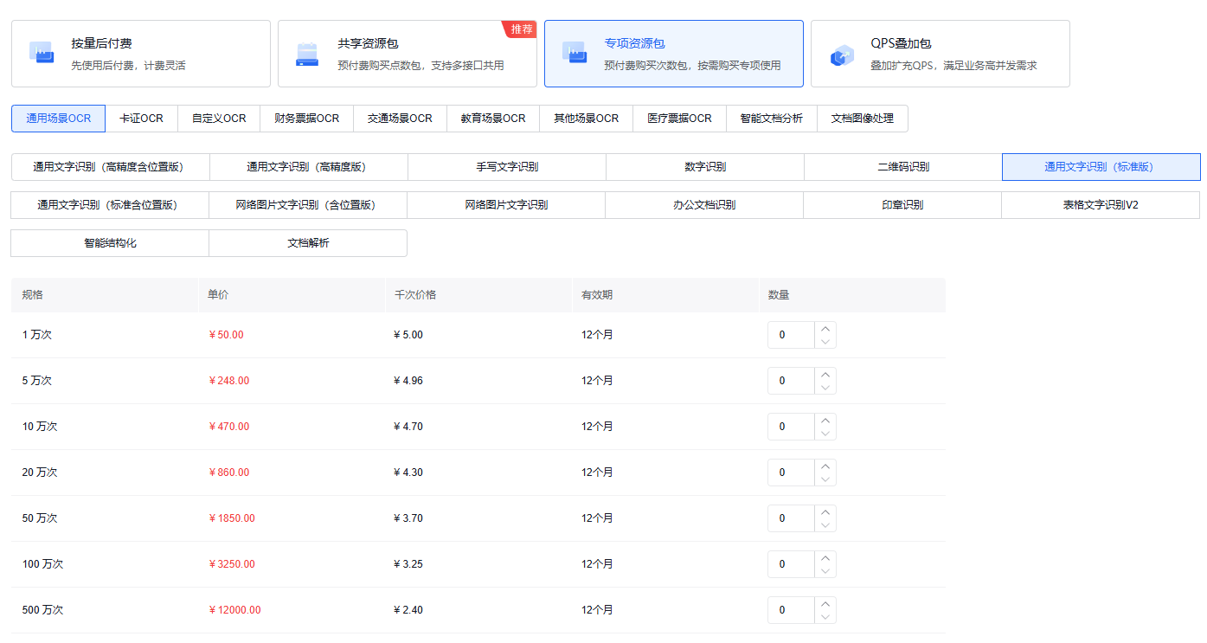Switch to the 文档图像处理 tab
The height and width of the screenshot is (643, 1207).
pos(862,119)
